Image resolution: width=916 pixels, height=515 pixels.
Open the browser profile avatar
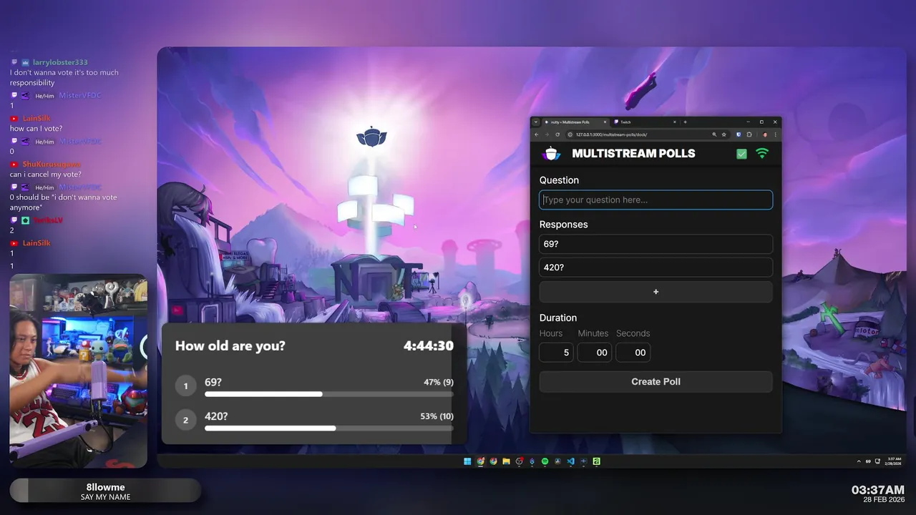point(765,134)
